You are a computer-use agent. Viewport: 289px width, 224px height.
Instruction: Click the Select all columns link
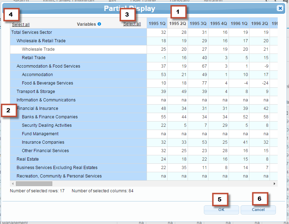pos(132,24)
